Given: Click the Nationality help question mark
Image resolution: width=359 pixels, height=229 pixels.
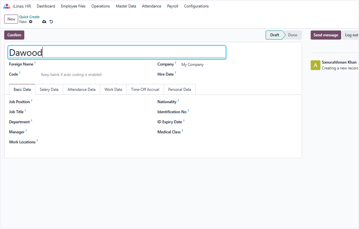Looking at the screenshot, I should [x=178, y=101].
